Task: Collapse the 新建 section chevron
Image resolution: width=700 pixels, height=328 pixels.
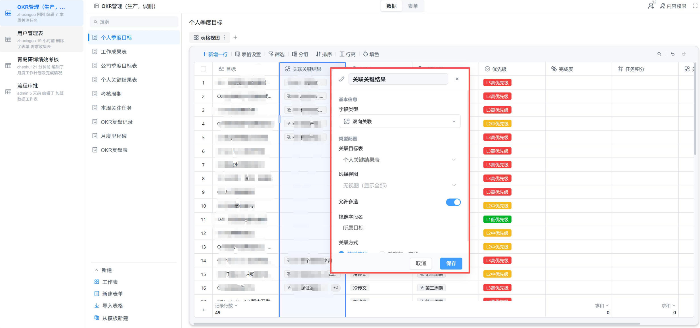Action: [x=96, y=270]
